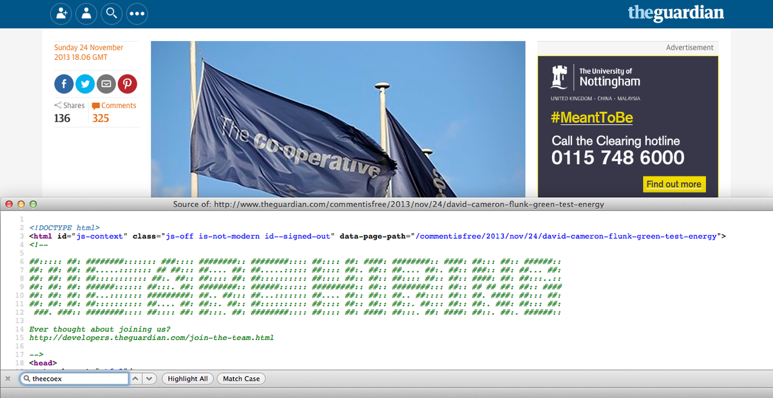773x398 pixels.
Task: Click the ASCII art banner in source
Action: click(x=296, y=287)
